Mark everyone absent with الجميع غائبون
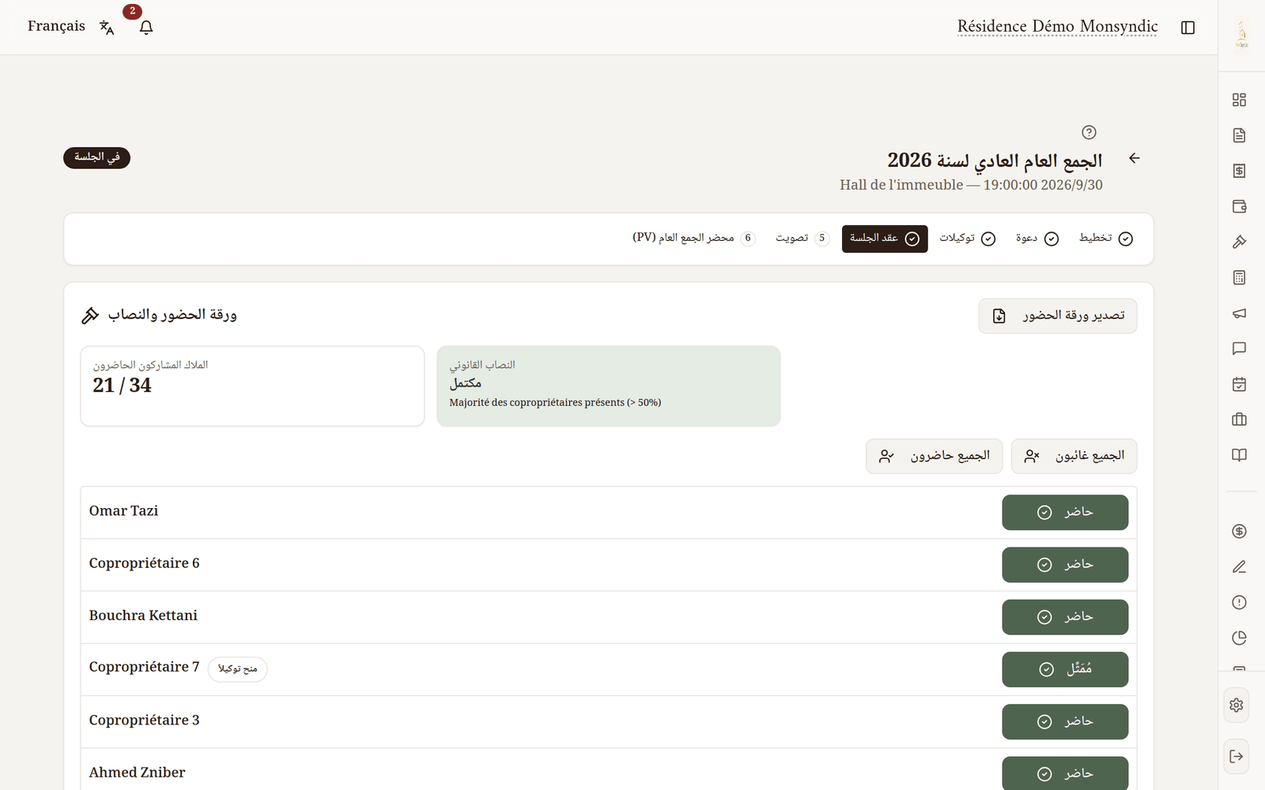1265x790 pixels. (1074, 457)
